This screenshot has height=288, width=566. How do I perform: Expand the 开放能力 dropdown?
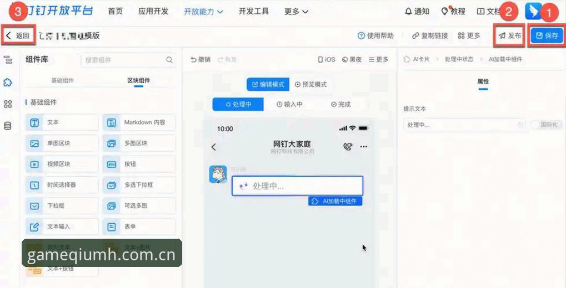point(204,12)
